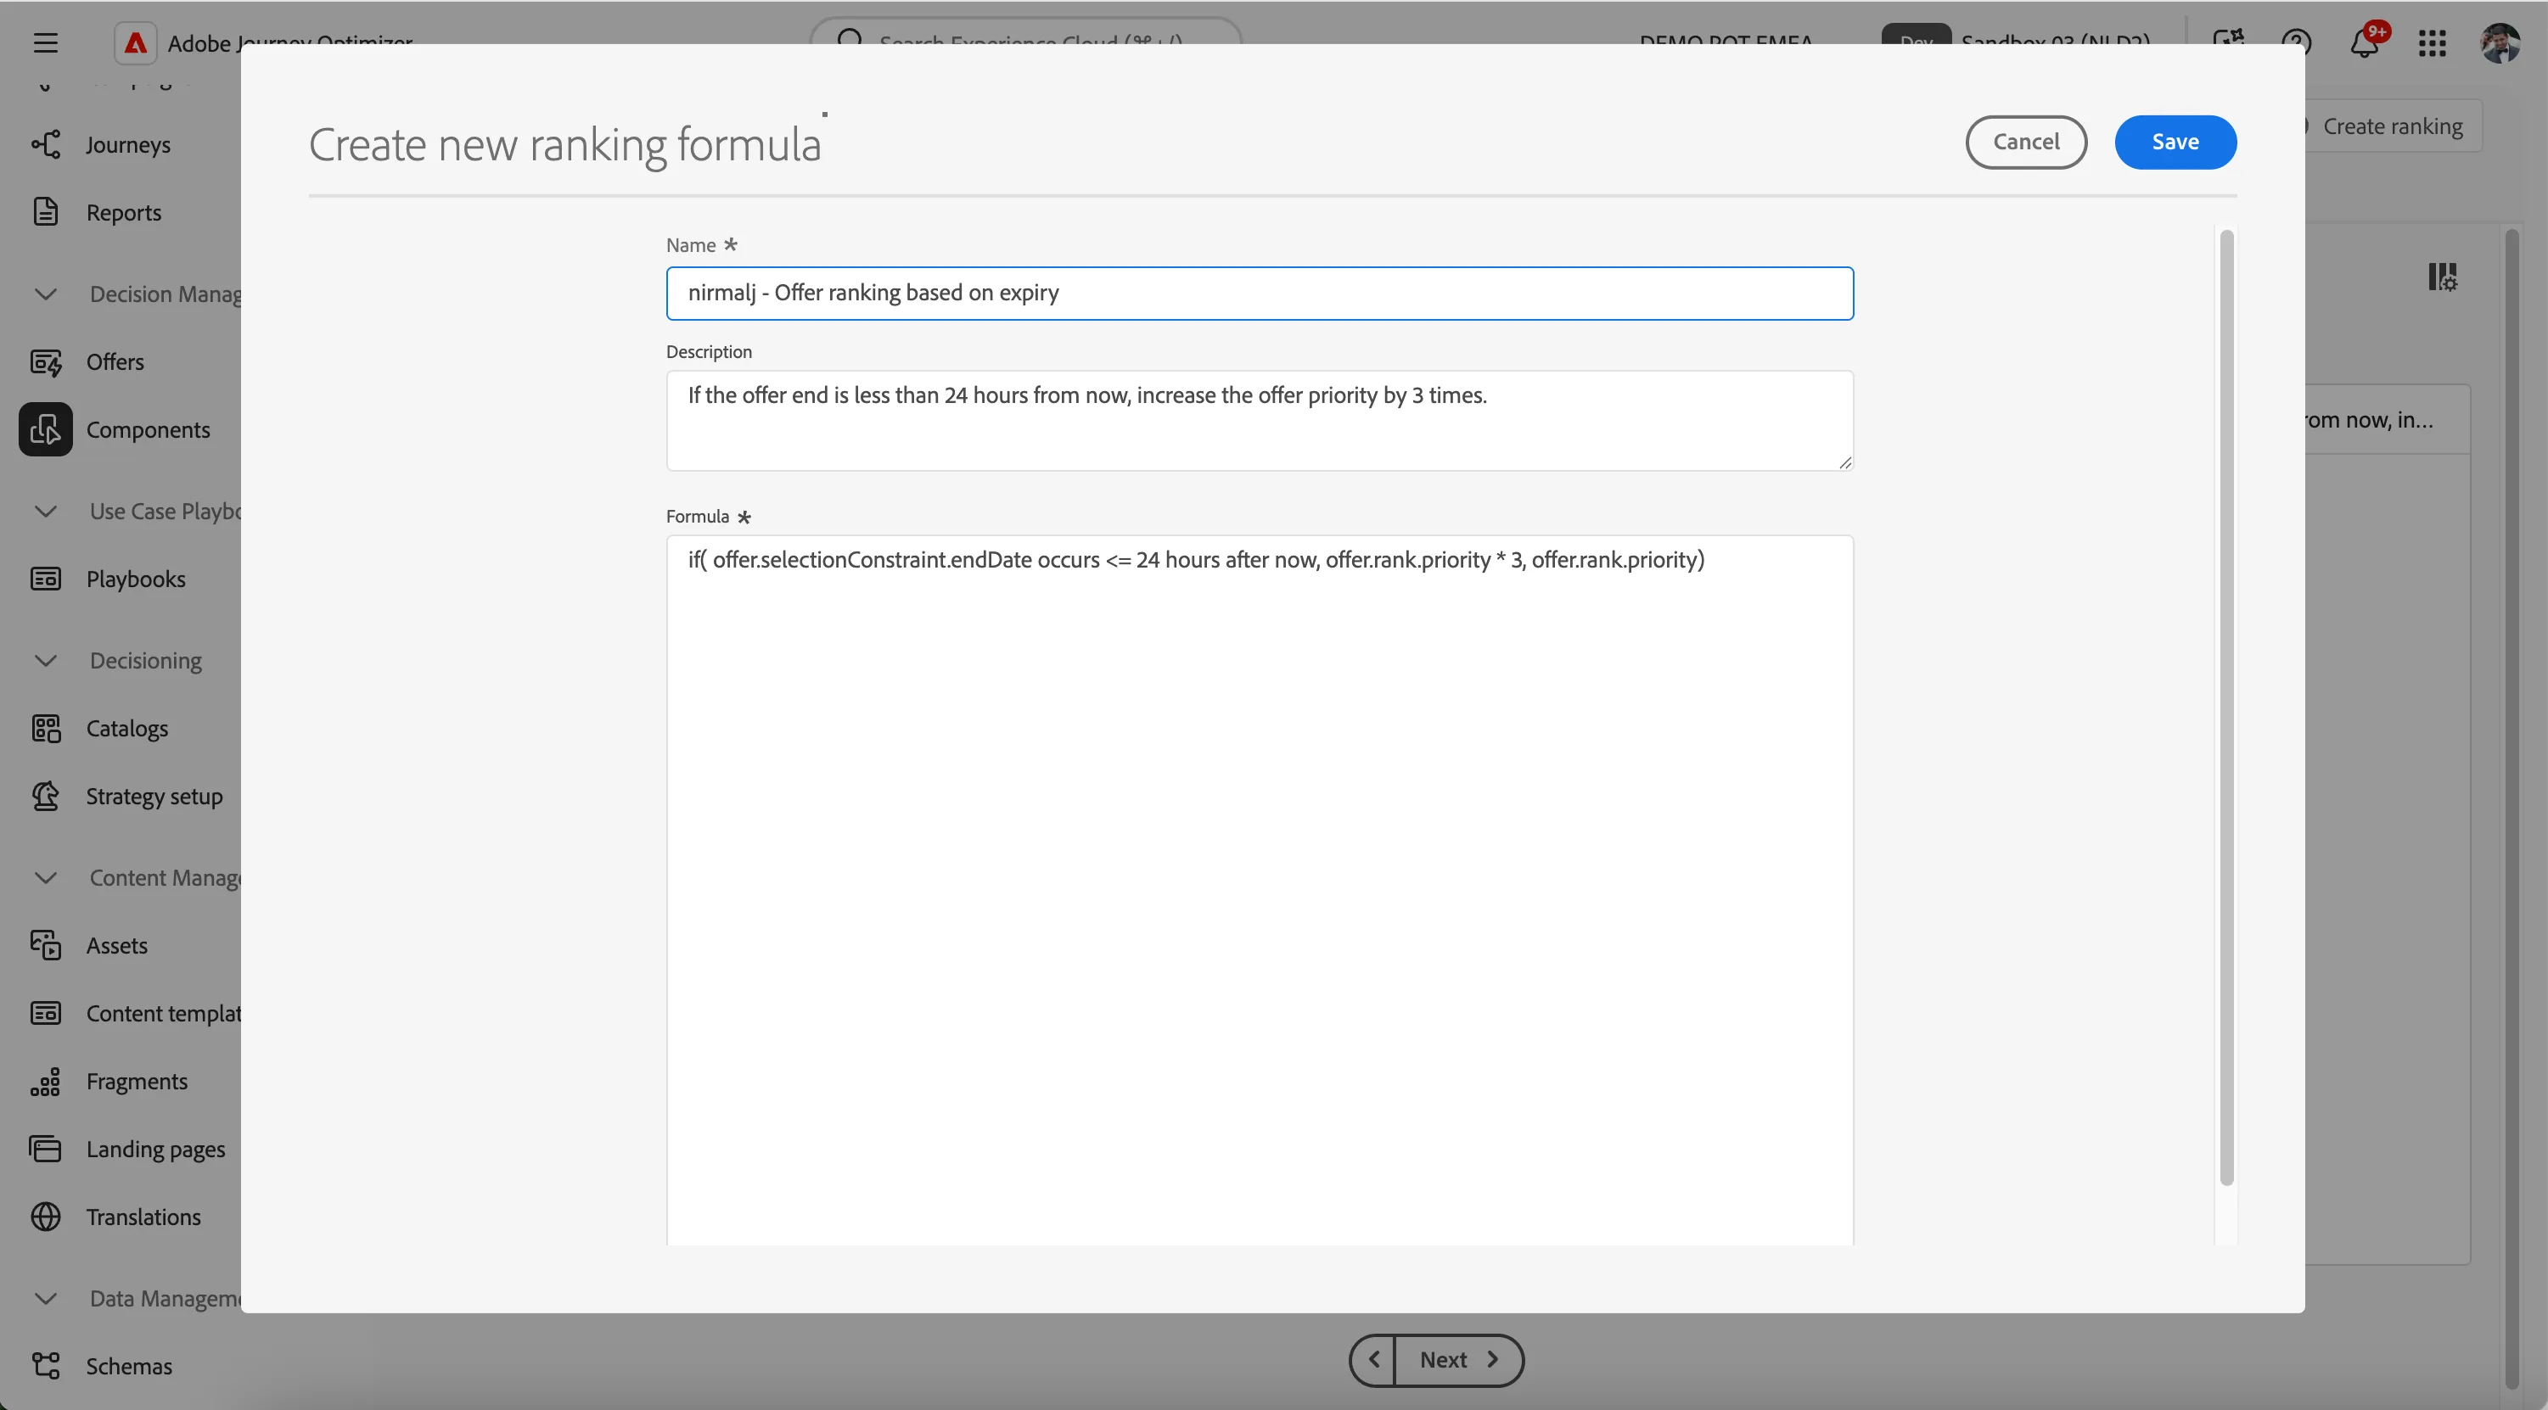Open the Catalogs sidebar icon
2548x1410 pixels.
click(46, 728)
